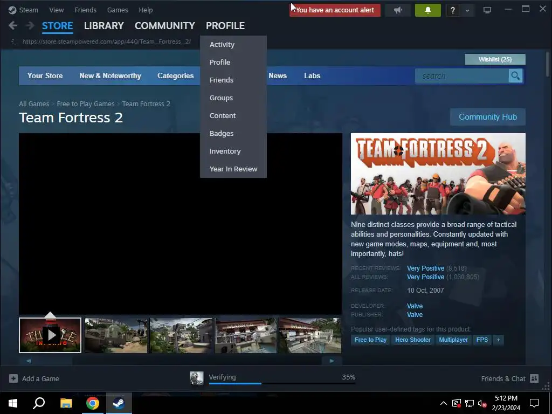Open the Steam menu
552x414 pixels.
29,10
